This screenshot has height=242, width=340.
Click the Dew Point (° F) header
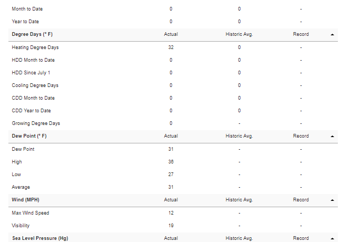click(29, 136)
